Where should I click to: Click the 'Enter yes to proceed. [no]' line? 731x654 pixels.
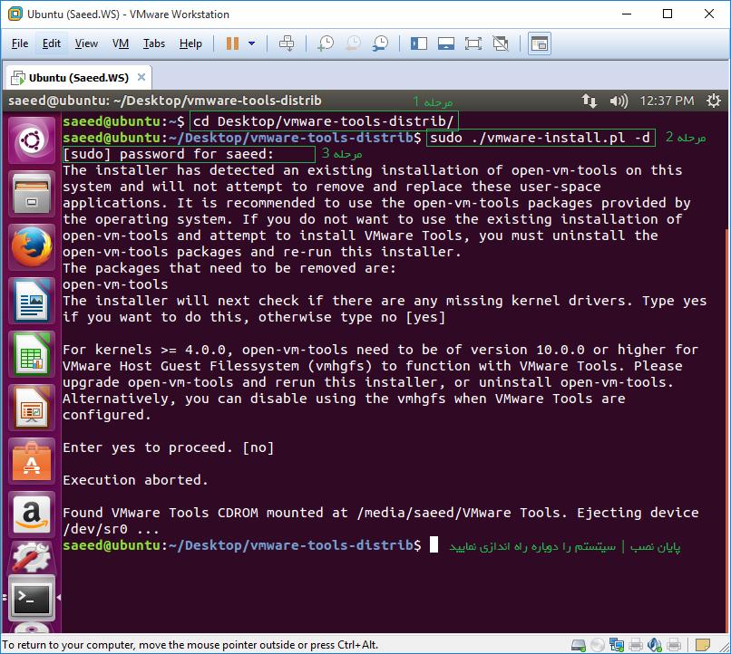169,447
